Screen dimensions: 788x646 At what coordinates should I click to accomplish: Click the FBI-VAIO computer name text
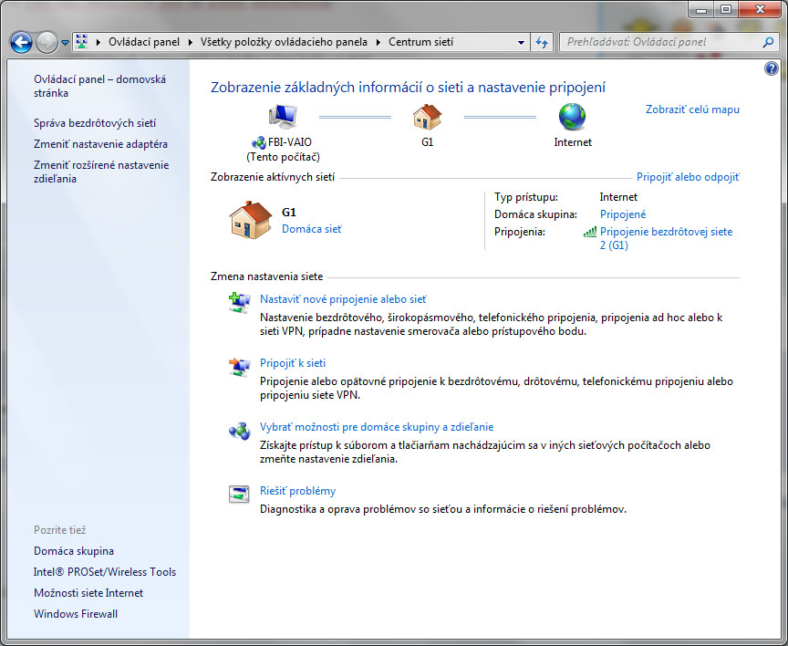tap(289, 142)
